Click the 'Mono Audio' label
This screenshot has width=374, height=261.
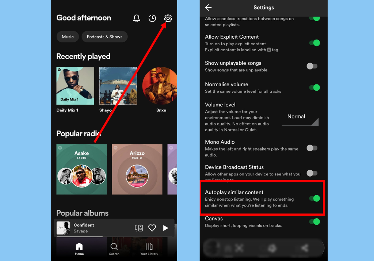click(x=220, y=142)
